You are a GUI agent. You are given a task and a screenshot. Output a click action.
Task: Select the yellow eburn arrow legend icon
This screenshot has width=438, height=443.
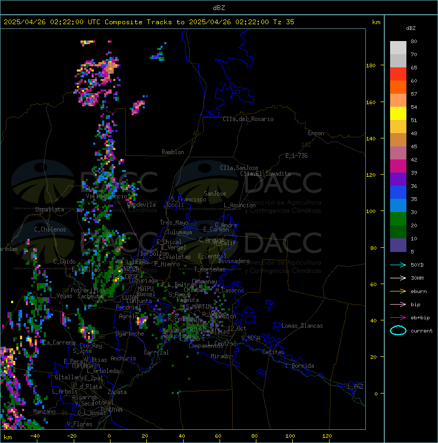(x=398, y=291)
